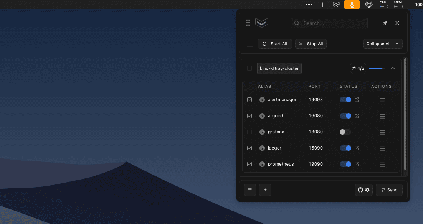Click the info icon next to grafana
The image size is (423, 224).
pyautogui.click(x=262, y=132)
